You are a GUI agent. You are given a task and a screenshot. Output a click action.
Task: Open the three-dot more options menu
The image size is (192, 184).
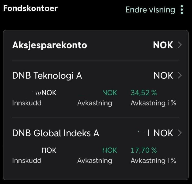182,10
